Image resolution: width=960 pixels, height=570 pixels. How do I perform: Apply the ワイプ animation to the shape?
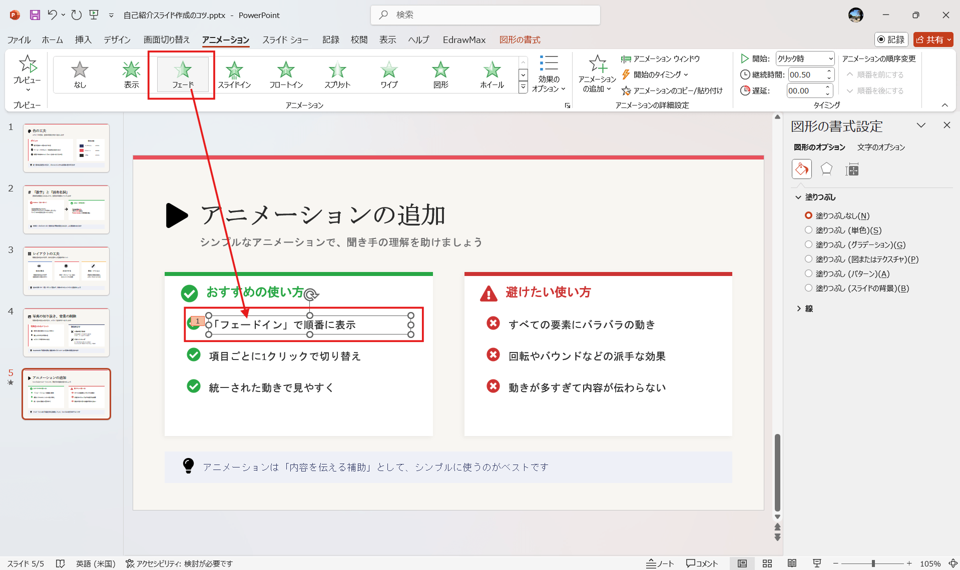pos(388,74)
